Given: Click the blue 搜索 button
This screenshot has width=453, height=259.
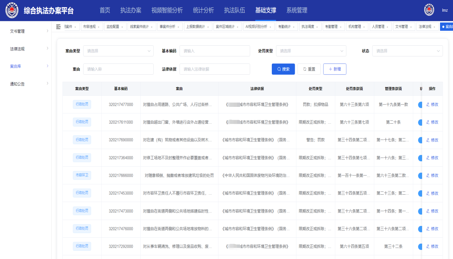Looking at the screenshot, I should click(283, 69).
